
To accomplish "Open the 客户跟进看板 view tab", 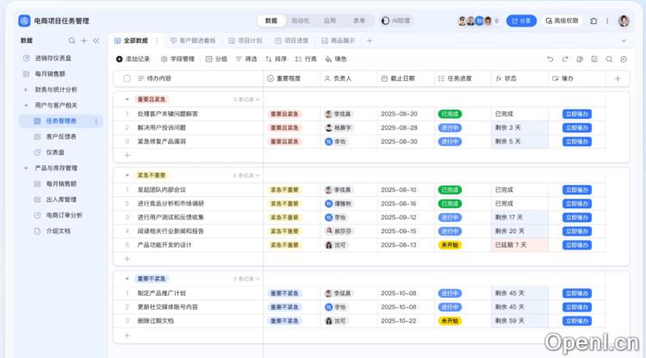I will 192,40.
